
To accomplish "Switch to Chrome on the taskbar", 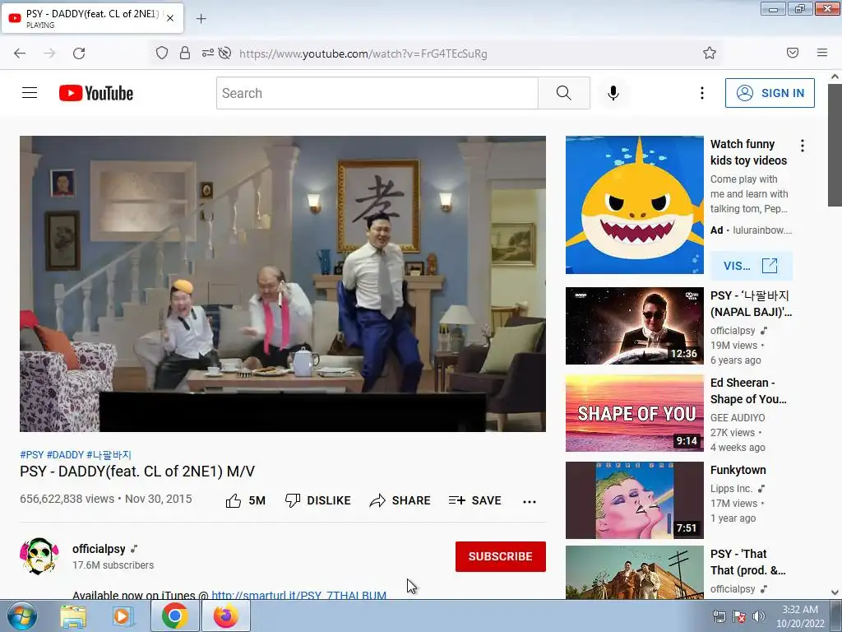I will (174, 616).
